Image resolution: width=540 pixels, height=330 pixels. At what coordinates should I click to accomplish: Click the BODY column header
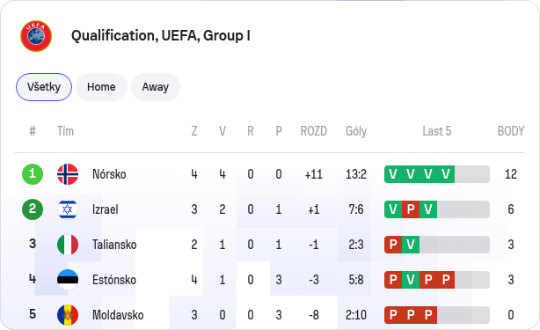click(511, 131)
